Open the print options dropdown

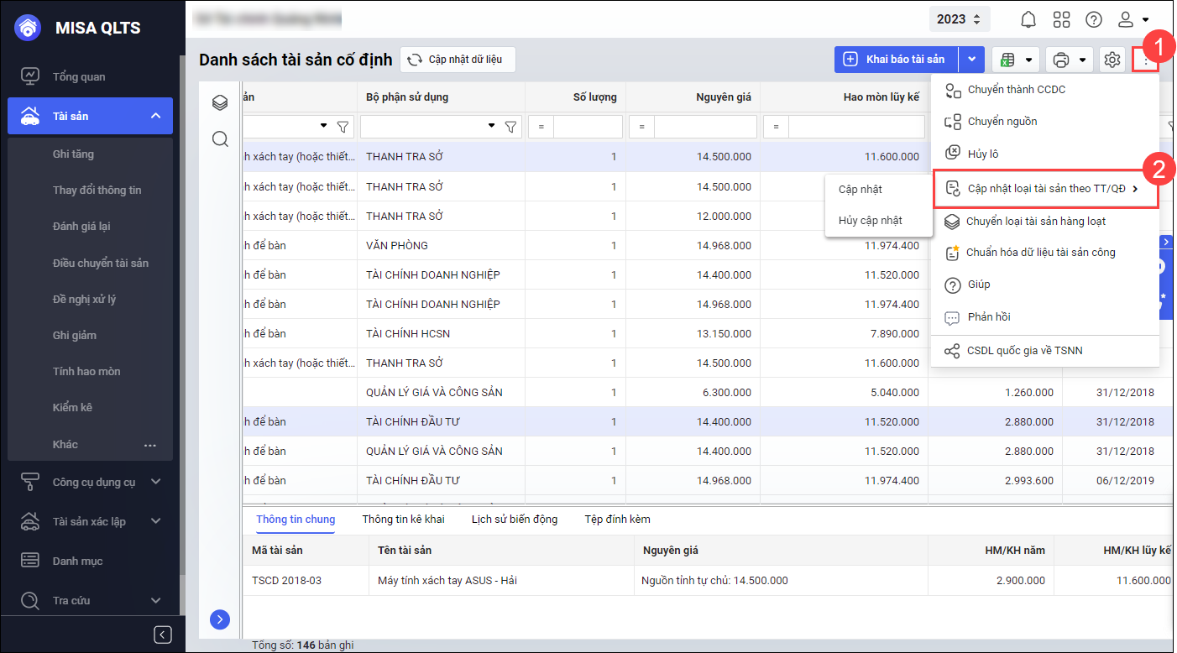click(x=1070, y=60)
